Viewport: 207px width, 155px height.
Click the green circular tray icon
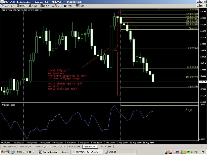181,152
